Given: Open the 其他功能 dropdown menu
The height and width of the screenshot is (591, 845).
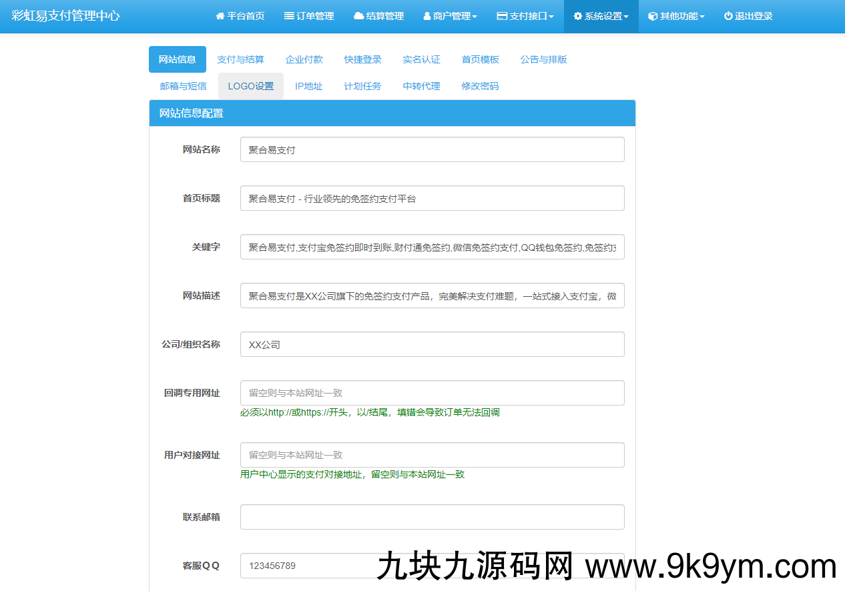Looking at the screenshot, I should [x=675, y=17].
